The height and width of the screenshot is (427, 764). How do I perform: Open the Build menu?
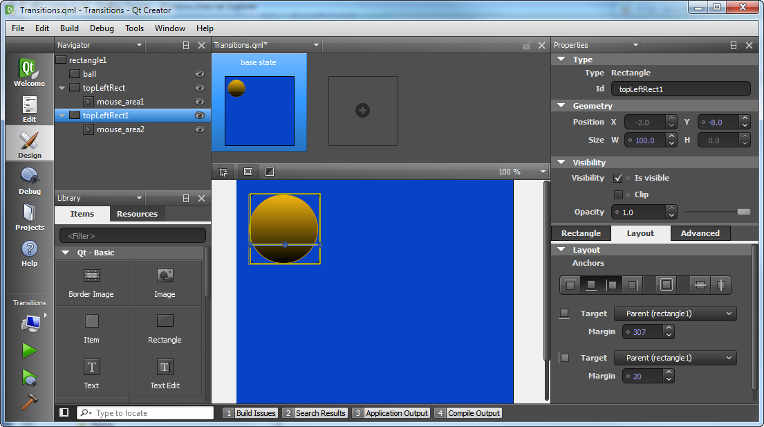coord(69,28)
